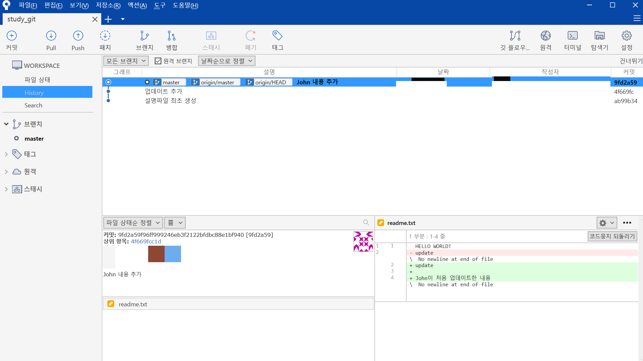Open the Repository (저장소) menu
Screen dimensions: 643x361
pos(108,5)
